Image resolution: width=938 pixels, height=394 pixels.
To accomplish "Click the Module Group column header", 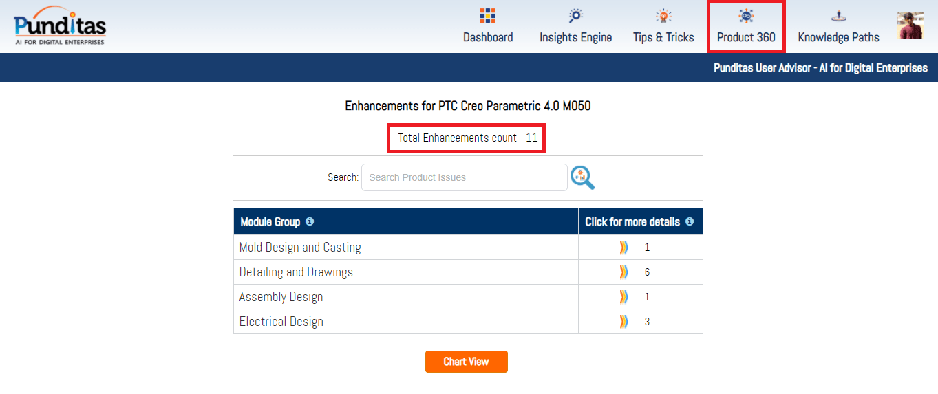I will click(x=270, y=222).
